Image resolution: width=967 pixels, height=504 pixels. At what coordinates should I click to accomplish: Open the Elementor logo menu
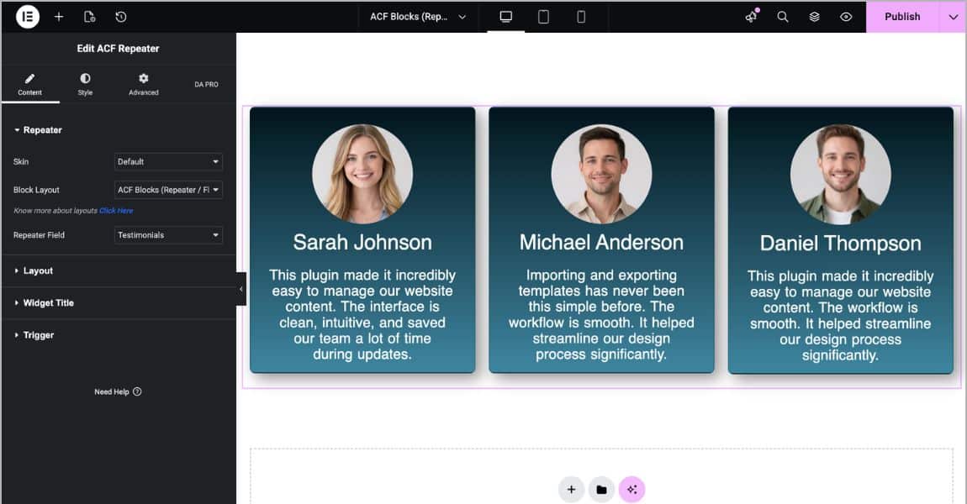[x=27, y=17]
